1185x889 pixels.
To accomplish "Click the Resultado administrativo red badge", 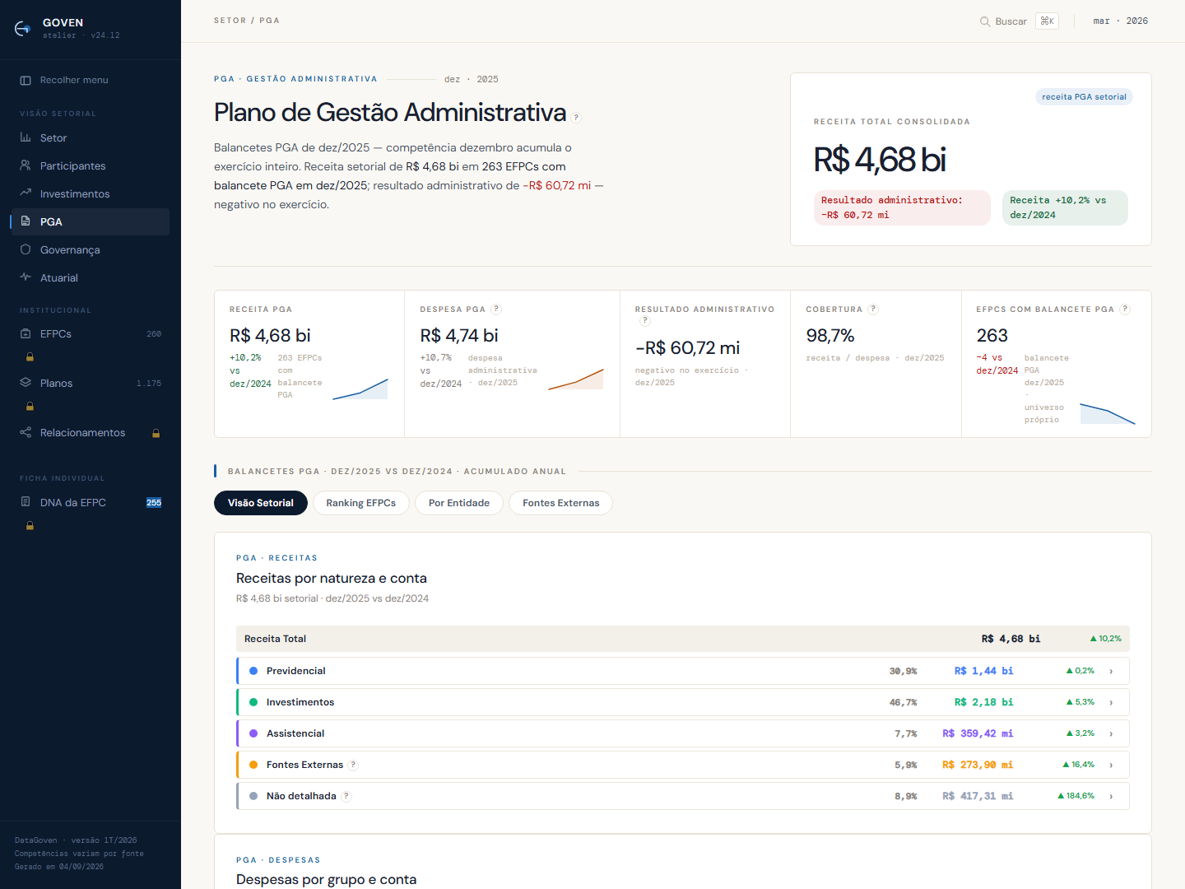I will coord(902,207).
